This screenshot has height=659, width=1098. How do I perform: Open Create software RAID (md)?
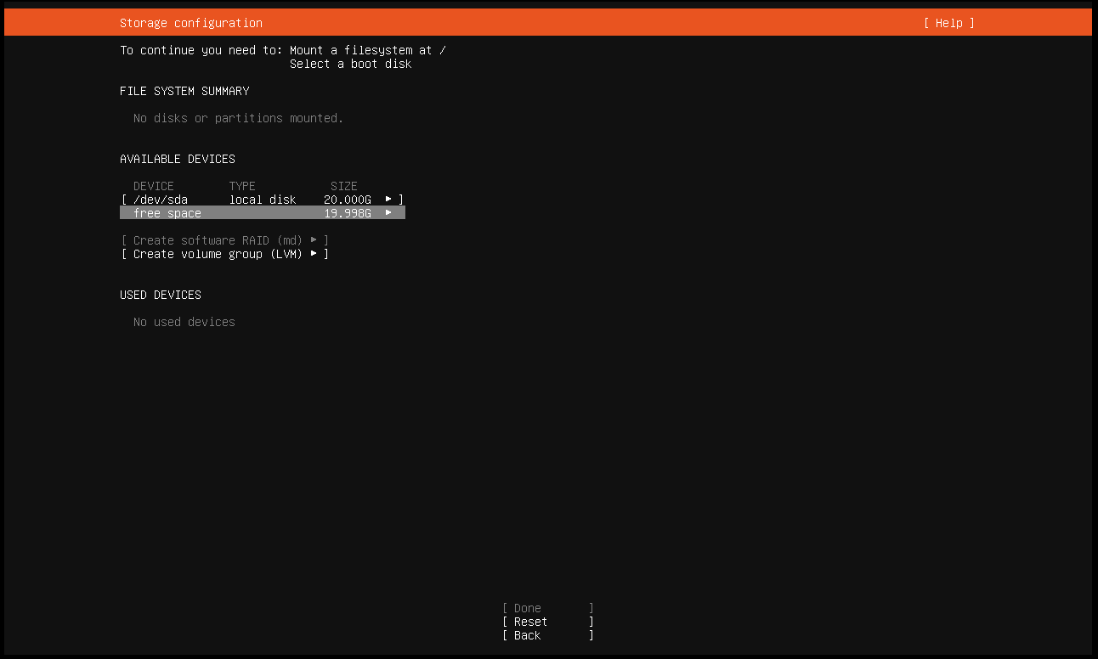pyautogui.click(x=225, y=240)
